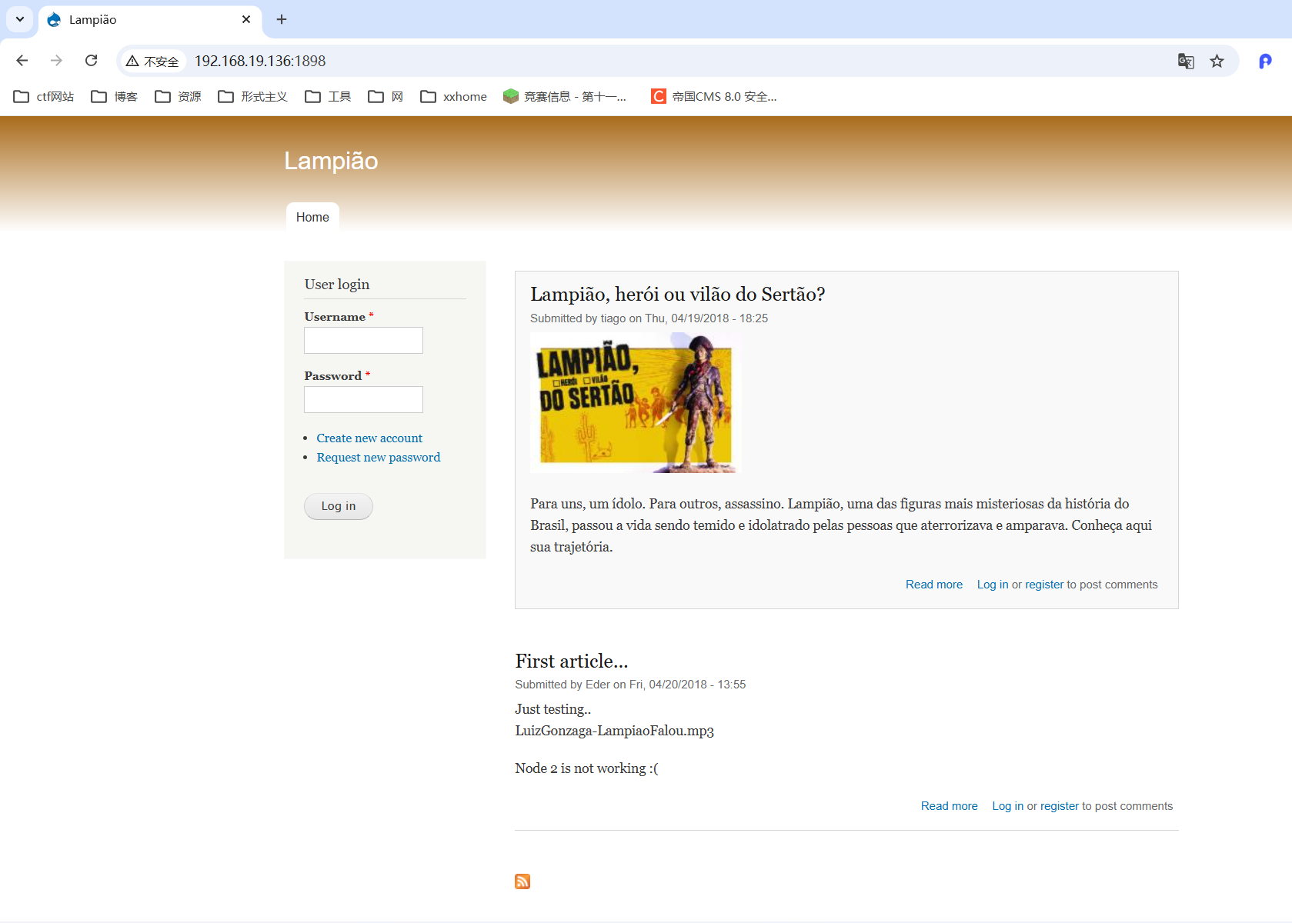The height and width of the screenshot is (923, 1292).
Task: Open the not-secure site info badge
Action: click(152, 61)
